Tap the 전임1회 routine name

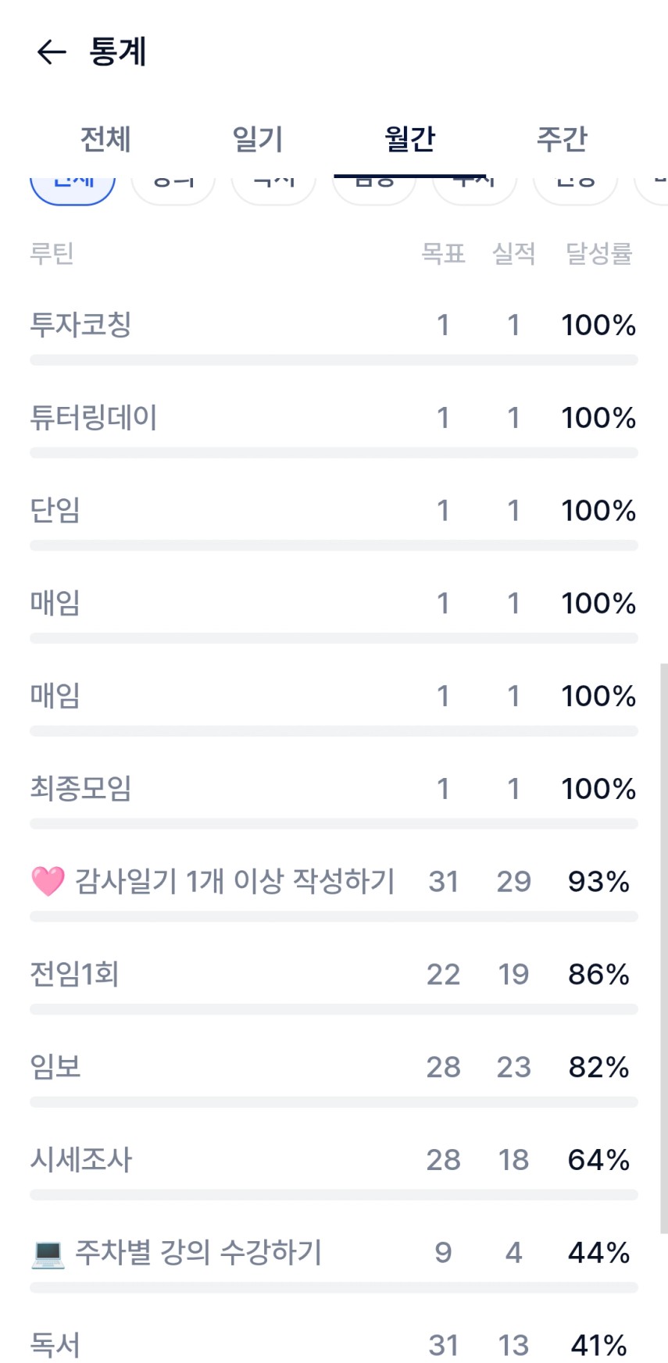(x=74, y=974)
